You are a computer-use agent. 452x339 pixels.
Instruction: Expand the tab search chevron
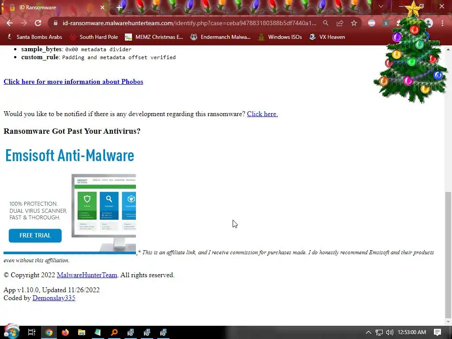click(381, 6)
